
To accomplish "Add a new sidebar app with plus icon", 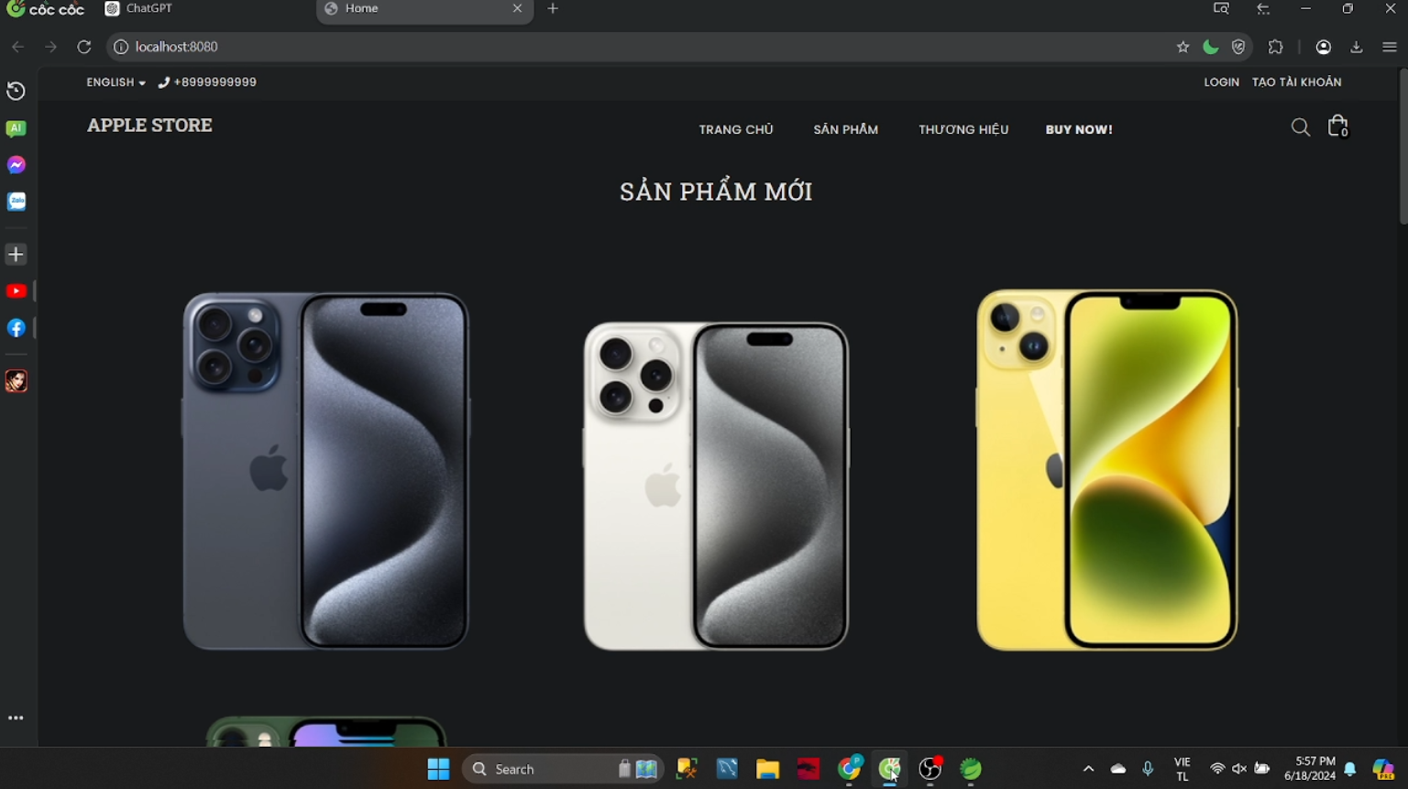I will point(16,254).
